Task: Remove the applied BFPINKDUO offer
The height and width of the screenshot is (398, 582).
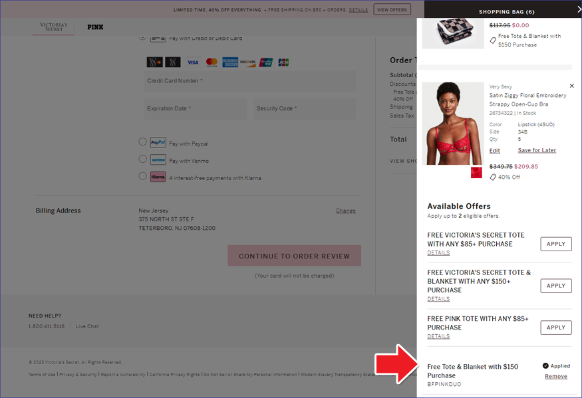Action: 556,377
